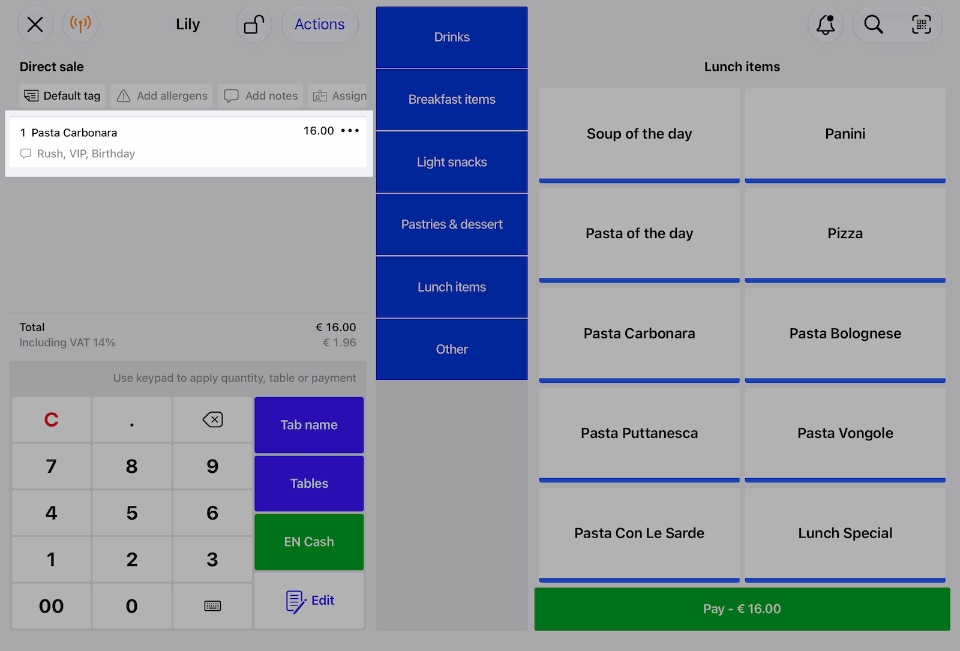Select the Default tag chip
This screenshot has height=651, width=960.
pyautogui.click(x=62, y=96)
